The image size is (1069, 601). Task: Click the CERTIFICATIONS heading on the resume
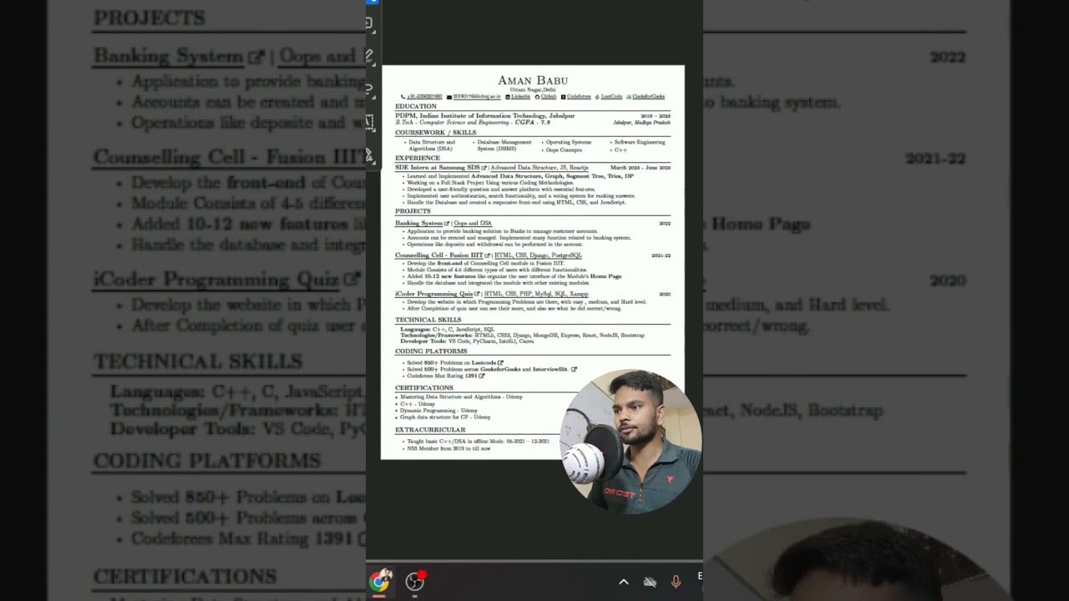424,388
